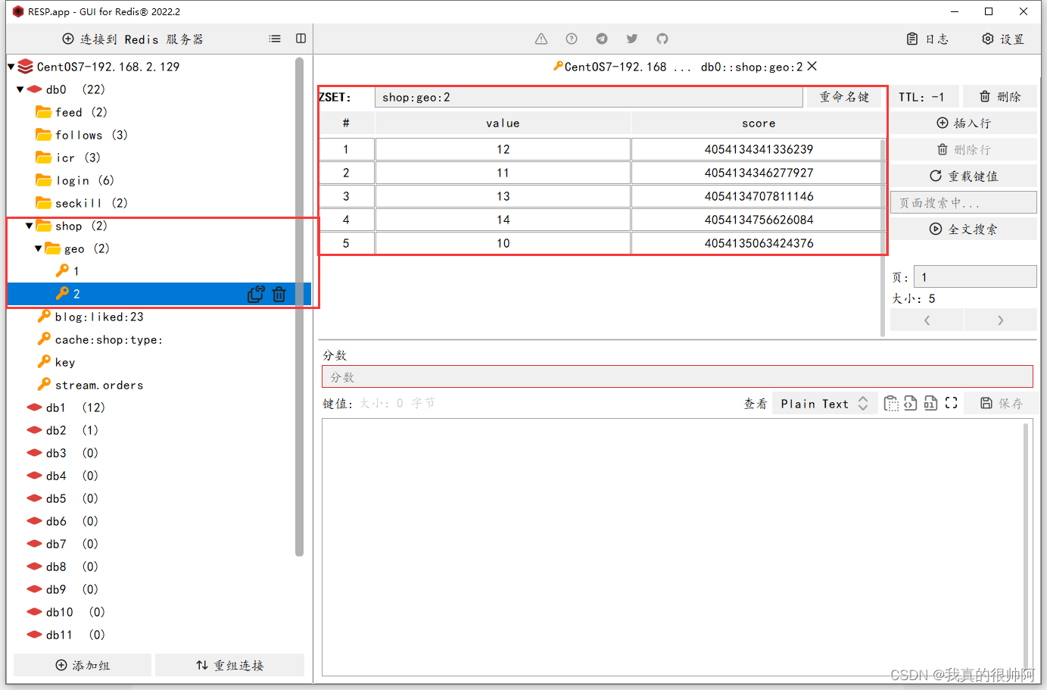Close the db0::shop:geo:2 tab
Screen dimensions: 1047x690
812,66
